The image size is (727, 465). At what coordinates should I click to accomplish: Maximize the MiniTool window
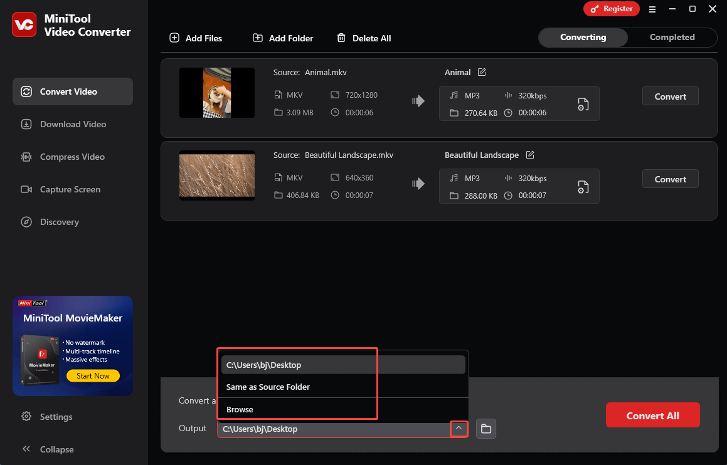693,9
